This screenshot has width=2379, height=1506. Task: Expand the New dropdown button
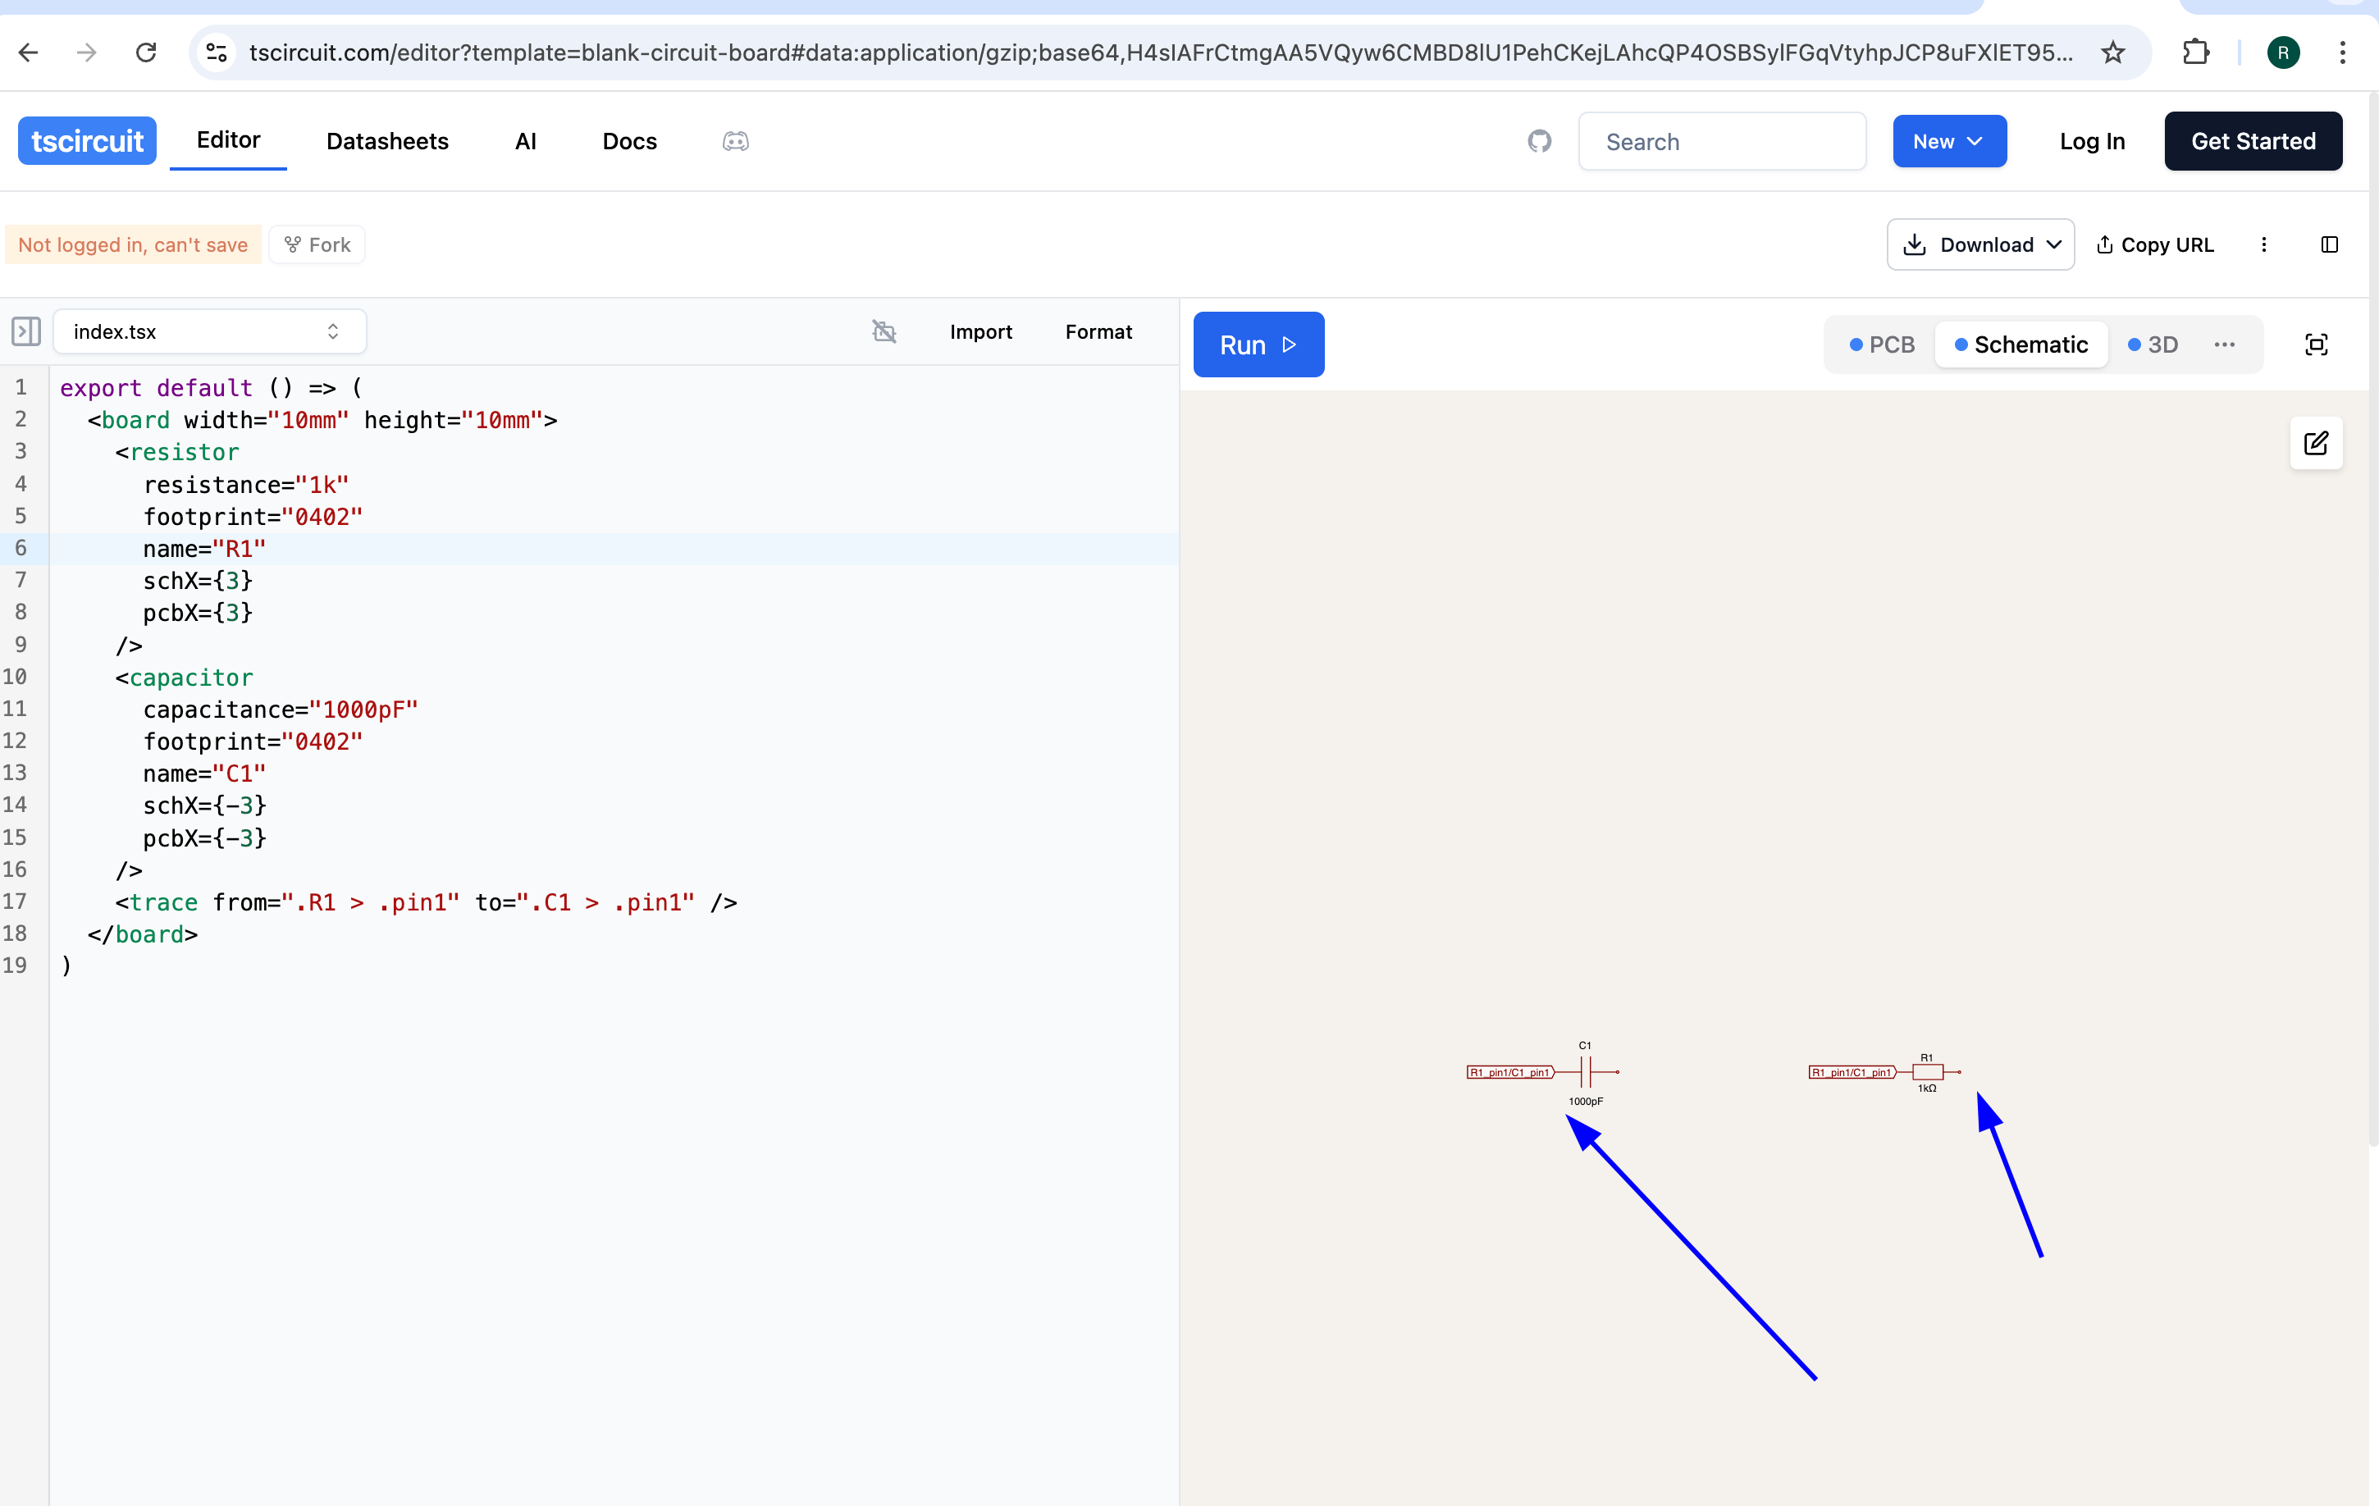[1948, 141]
